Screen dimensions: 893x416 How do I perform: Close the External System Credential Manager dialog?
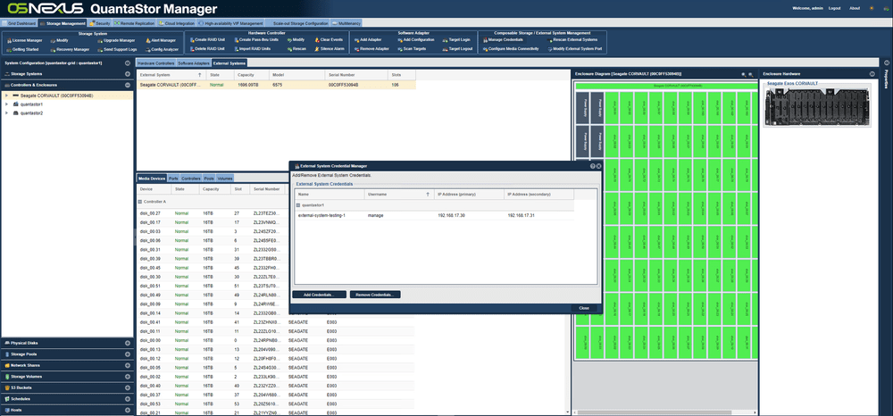click(x=584, y=308)
